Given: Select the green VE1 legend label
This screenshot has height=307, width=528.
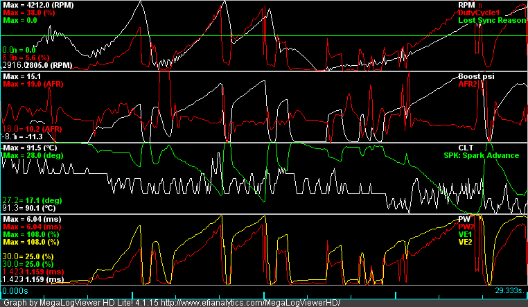Looking at the screenshot, I should pos(466,234).
